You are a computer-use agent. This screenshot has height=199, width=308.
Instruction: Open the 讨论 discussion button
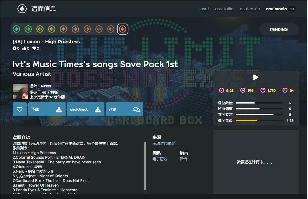click(125, 109)
